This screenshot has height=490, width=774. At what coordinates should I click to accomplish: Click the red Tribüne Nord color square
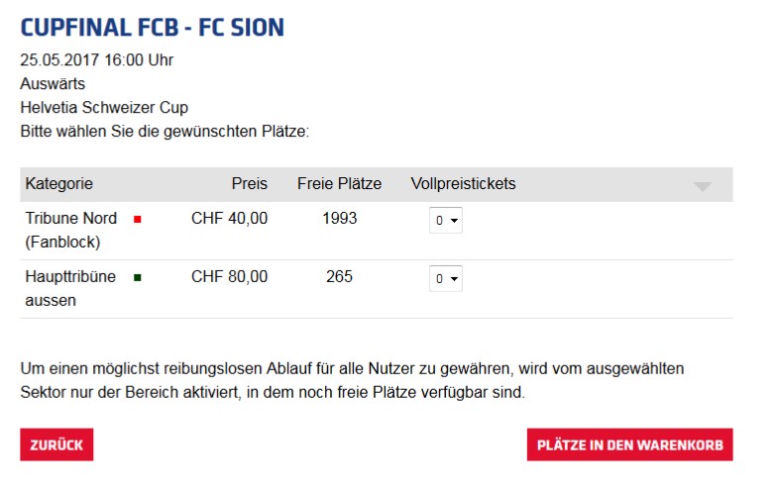click(137, 219)
